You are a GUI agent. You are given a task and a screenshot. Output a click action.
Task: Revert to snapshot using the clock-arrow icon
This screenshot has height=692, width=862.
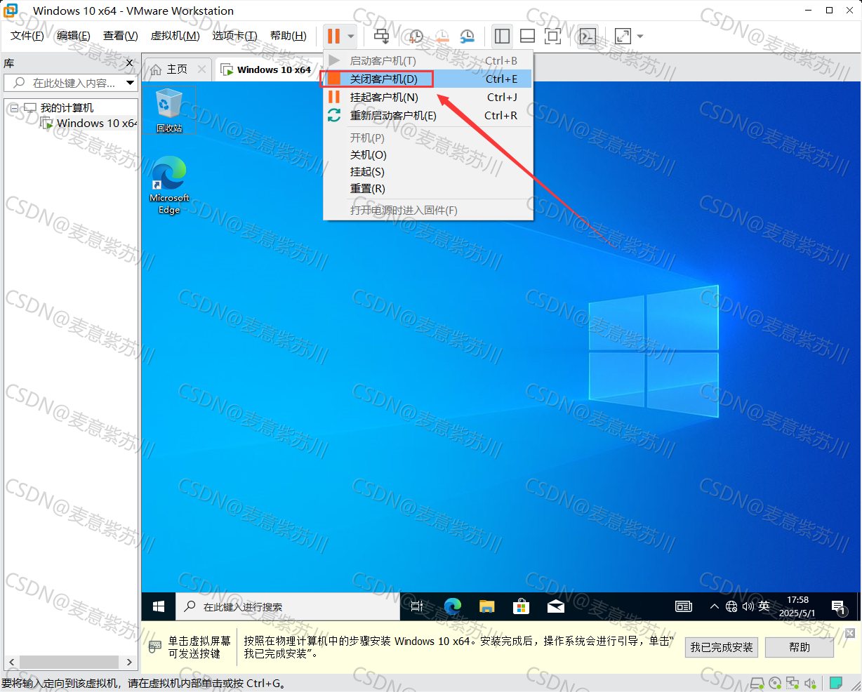(442, 36)
